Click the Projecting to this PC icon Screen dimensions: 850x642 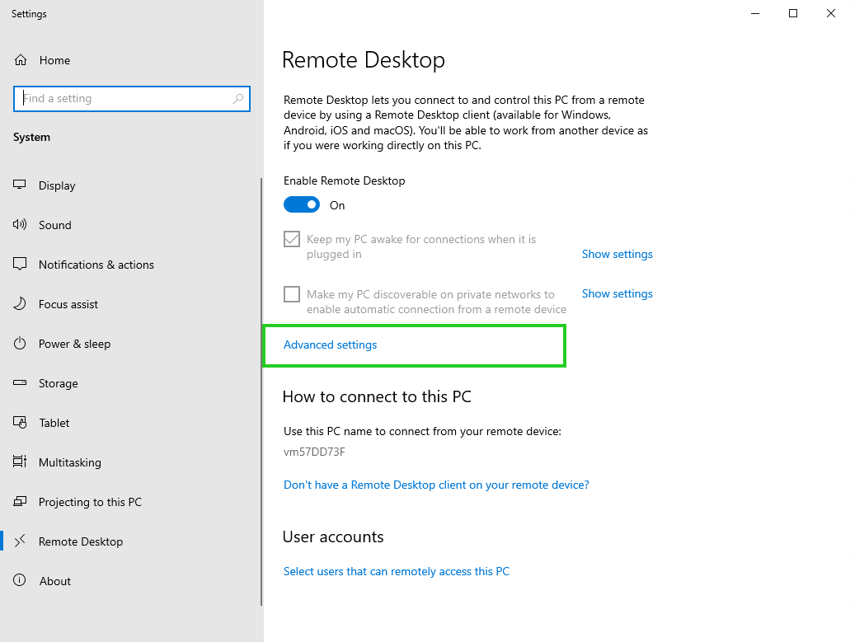[20, 502]
